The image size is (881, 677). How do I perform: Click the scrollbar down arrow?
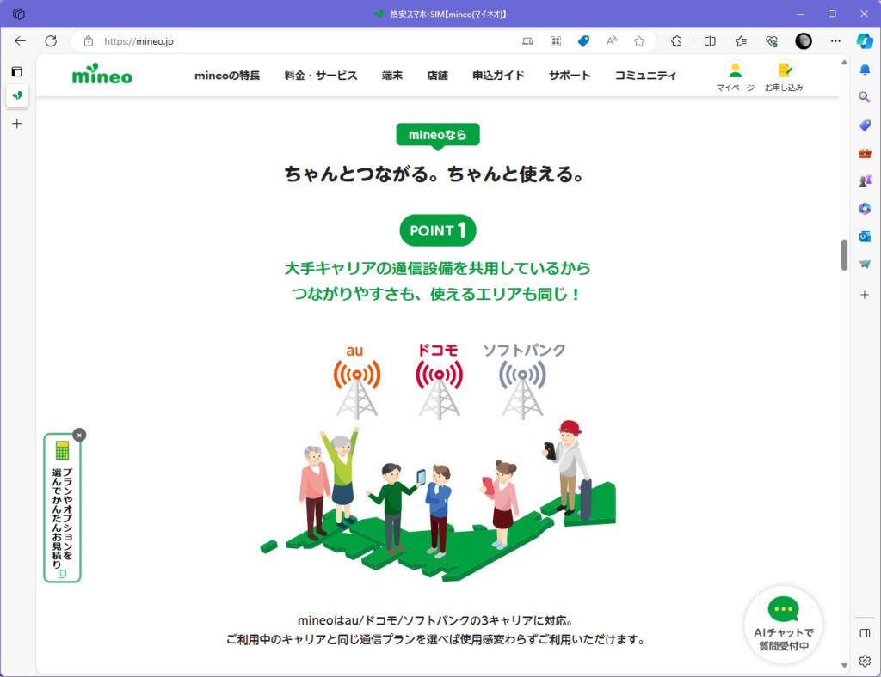pyautogui.click(x=844, y=665)
